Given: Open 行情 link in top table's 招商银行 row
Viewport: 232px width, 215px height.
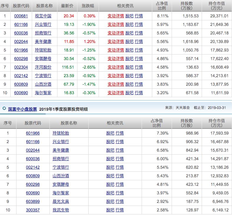Looking at the screenshot, I should (139, 33).
